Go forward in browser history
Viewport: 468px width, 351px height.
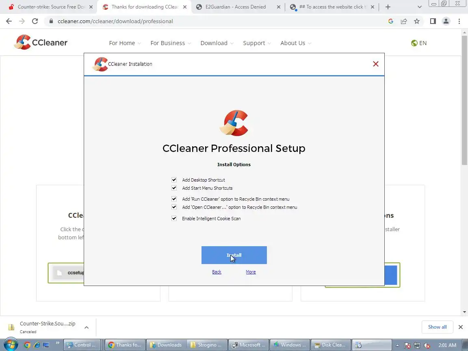click(22, 21)
